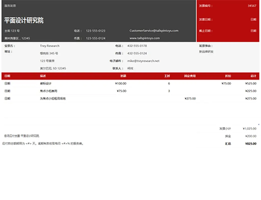Open the www.tailspintoys.com website link

click(145, 38)
